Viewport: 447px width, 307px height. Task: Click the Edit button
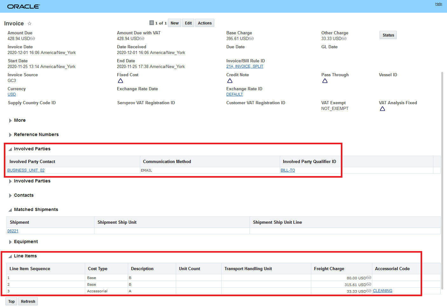pos(188,23)
